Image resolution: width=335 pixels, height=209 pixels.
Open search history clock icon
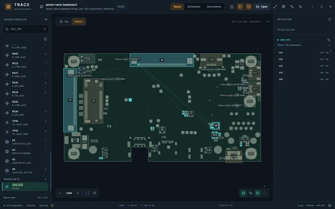click(45, 39)
